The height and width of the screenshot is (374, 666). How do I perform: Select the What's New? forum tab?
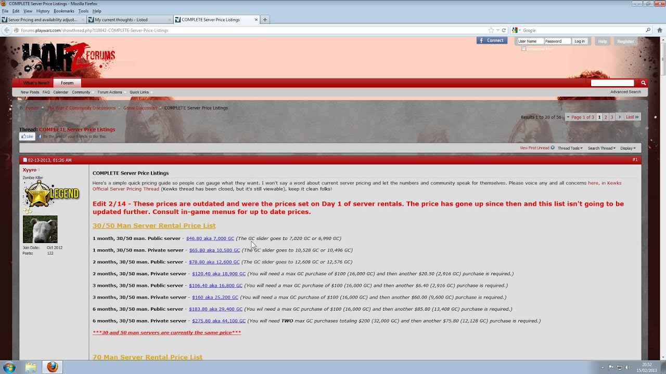point(36,83)
